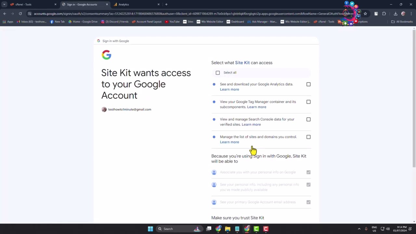Click the Site Kit link in the heading
The height and width of the screenshot is (234, 416).
242,63
